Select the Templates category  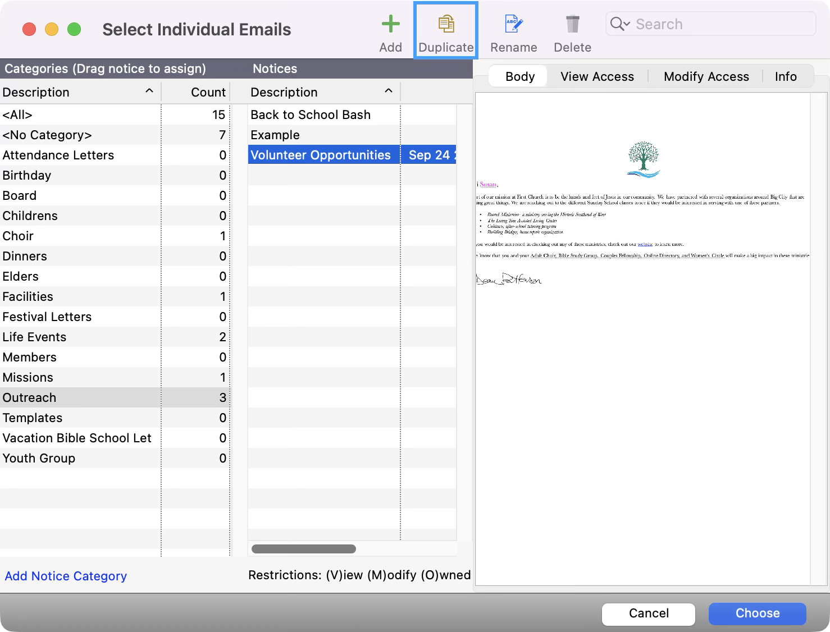tap(115, 418)
